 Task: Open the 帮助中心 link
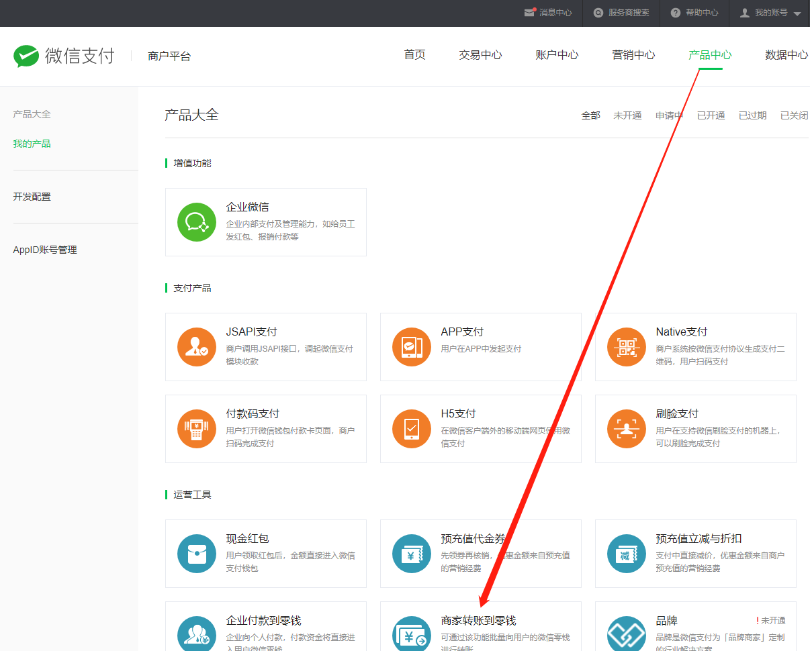[x=702, y=13]
